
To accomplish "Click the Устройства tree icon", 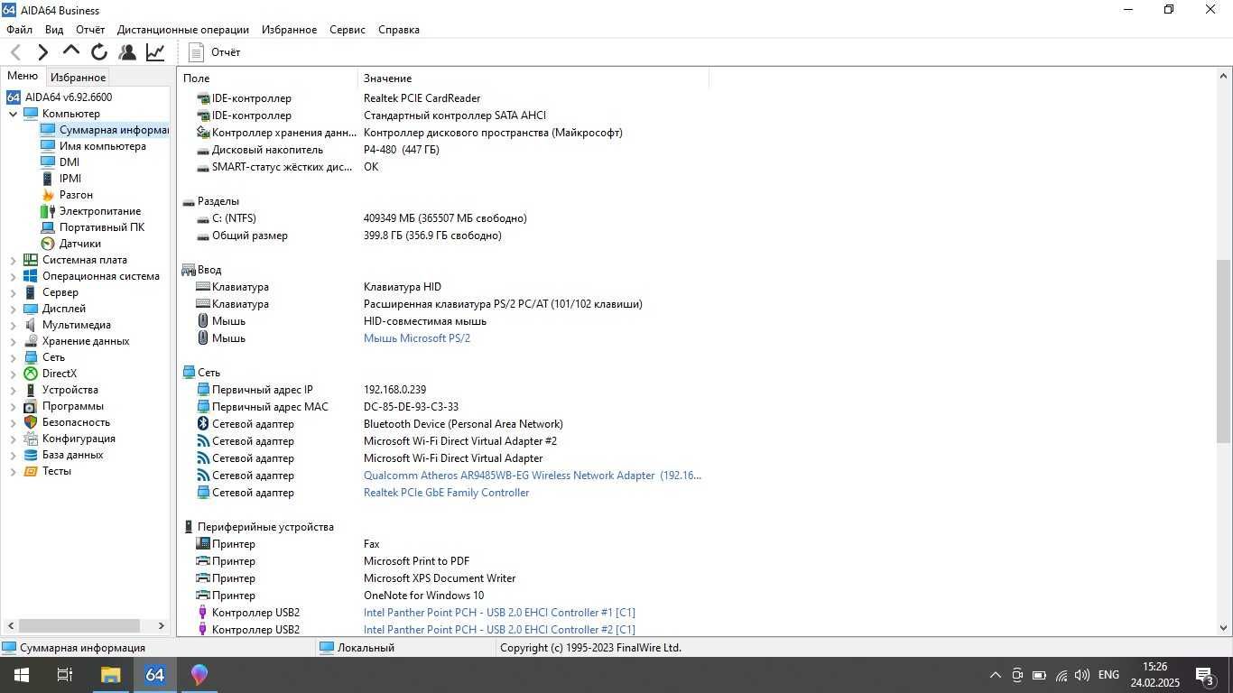I will pyautogui.click(x=31, y=390).
